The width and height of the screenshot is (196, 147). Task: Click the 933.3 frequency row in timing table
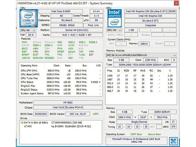141,83
